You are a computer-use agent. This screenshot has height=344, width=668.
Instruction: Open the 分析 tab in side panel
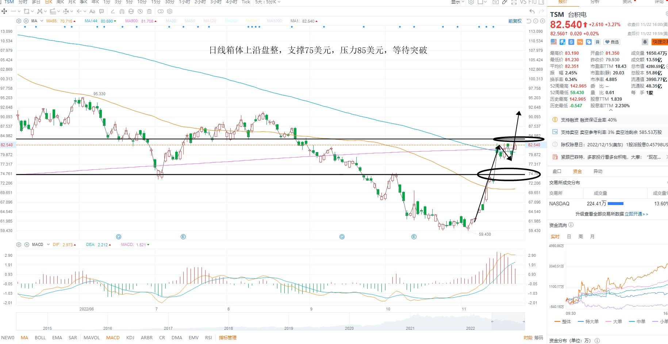[595, 2]
